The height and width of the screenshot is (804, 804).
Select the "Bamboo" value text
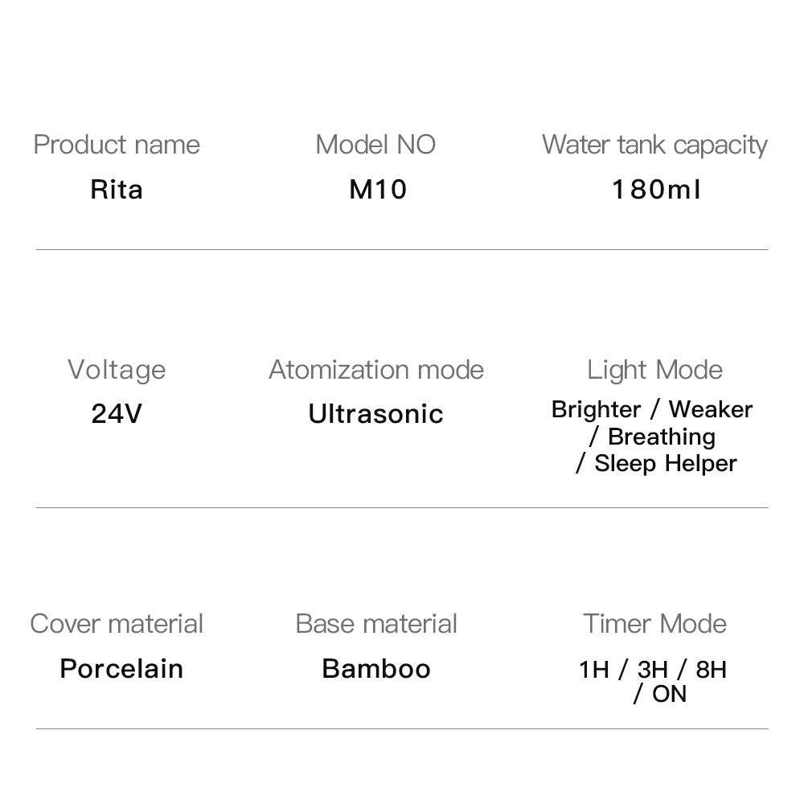coord(376,669)
